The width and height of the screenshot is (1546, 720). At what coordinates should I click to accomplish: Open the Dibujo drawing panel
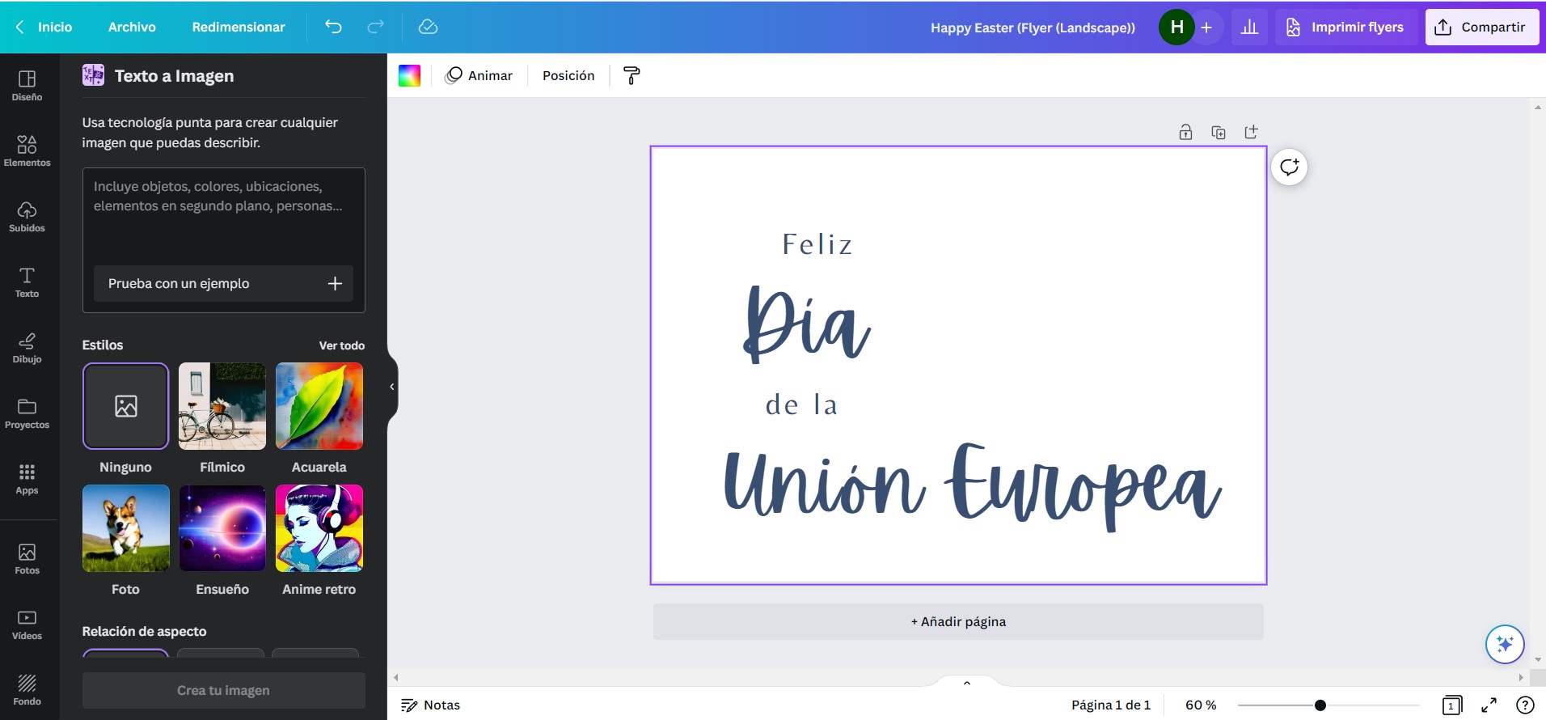pyautogui.click(x=27, y=347)
